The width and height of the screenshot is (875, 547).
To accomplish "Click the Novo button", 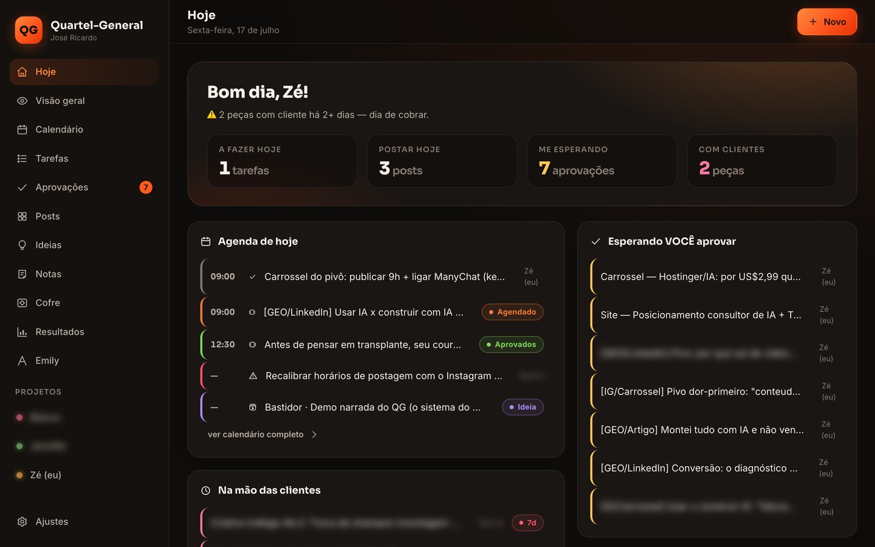I will [x=827, y=22].
